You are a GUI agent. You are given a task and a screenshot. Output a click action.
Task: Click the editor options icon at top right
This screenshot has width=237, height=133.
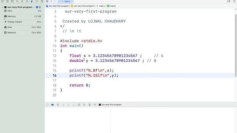[x=229, y=1]
